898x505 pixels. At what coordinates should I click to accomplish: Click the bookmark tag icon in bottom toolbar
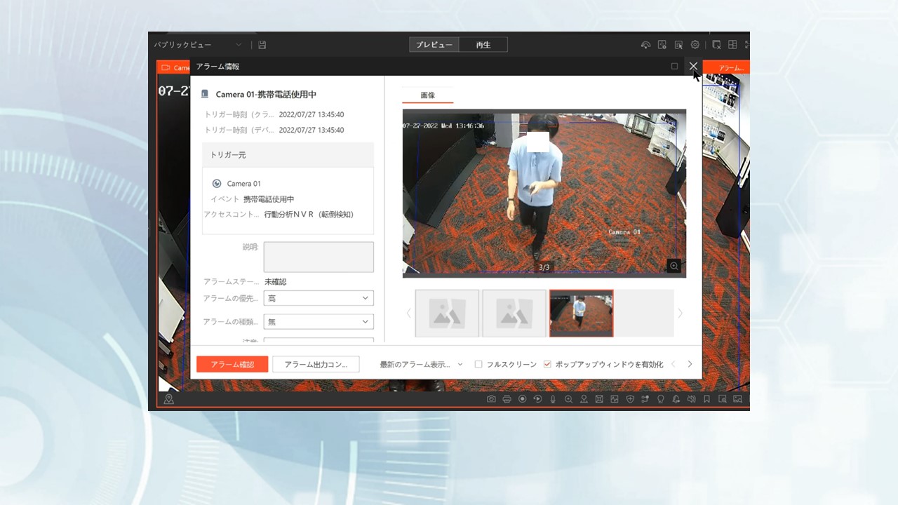pos(706,399)
